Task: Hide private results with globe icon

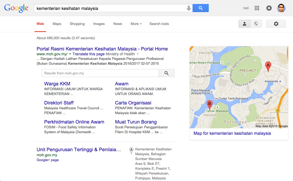Action: pos(256,24)
